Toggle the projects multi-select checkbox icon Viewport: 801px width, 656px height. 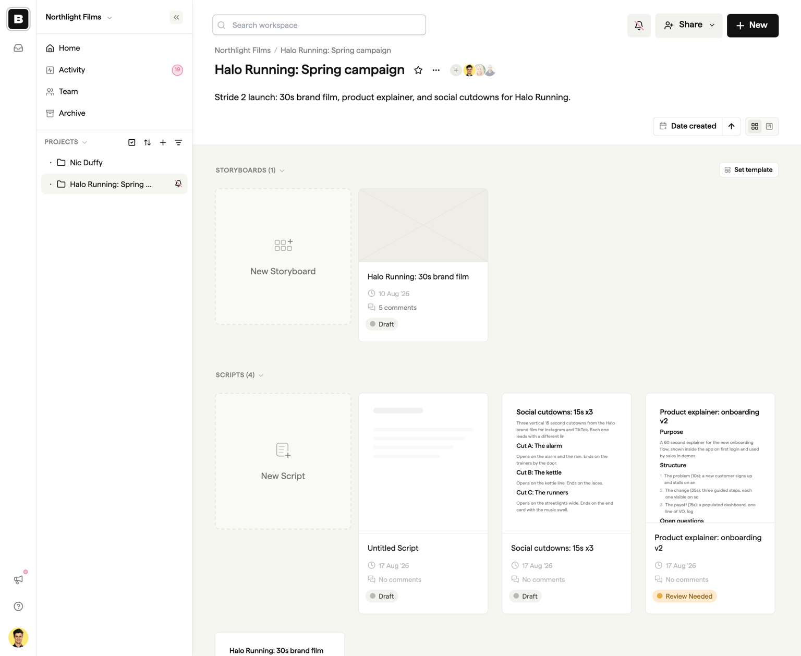click(x=132, y=142)
